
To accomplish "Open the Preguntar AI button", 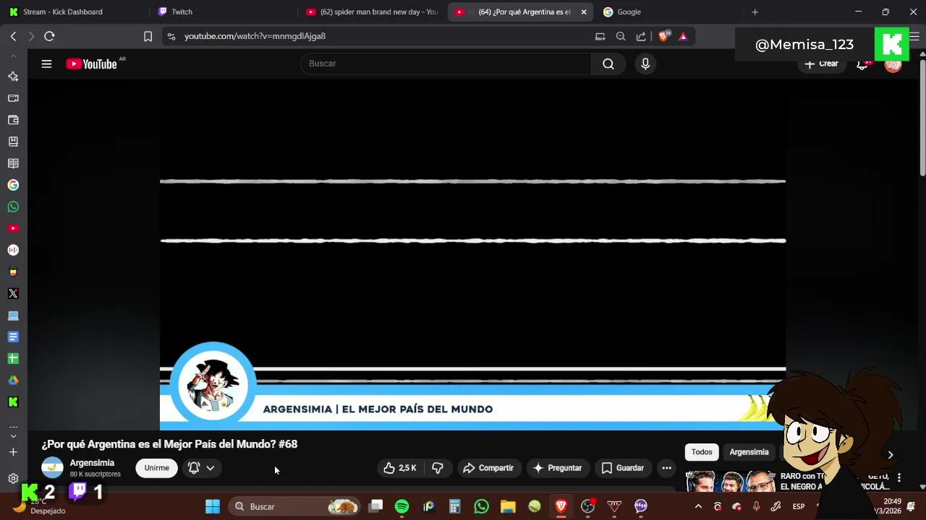I will click(x=558, y=468).
